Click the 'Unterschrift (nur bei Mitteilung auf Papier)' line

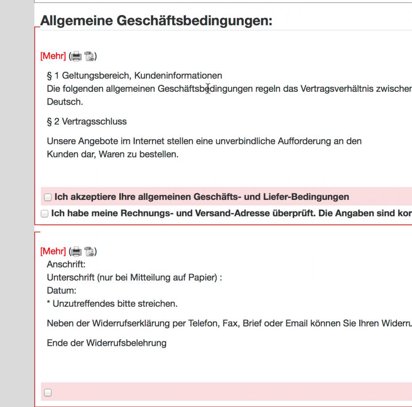pos(134,278)
